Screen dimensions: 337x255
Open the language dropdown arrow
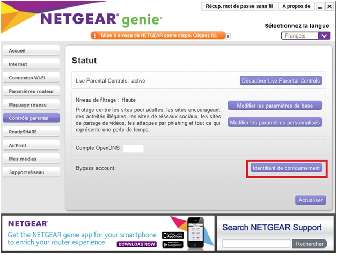point(324,36)
